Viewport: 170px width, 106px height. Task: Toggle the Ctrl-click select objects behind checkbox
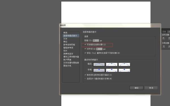click(x=85, y=53)
